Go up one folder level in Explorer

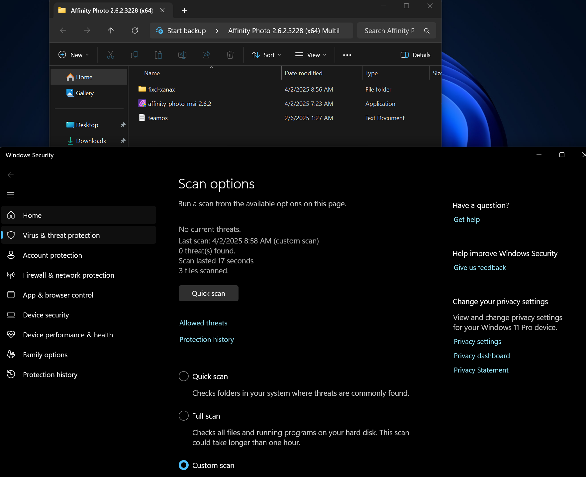point(111,31)
